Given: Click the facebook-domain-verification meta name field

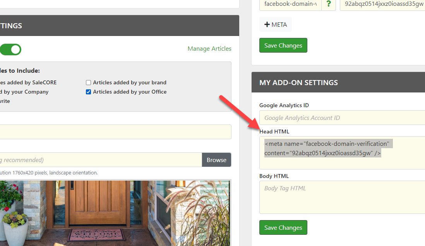Looking at the screenshot, I should pos(290,4).
